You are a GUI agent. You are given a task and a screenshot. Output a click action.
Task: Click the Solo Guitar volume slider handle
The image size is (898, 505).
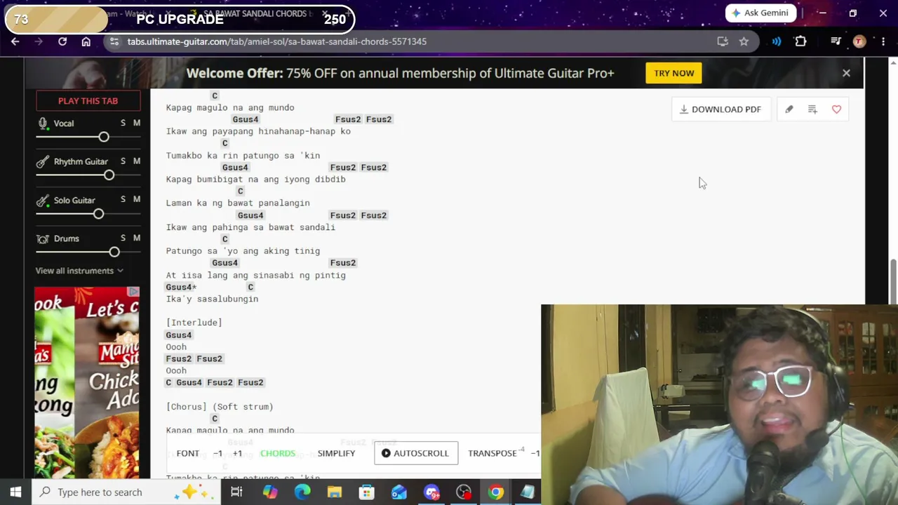pyautogui.click(x=98, y=213)
